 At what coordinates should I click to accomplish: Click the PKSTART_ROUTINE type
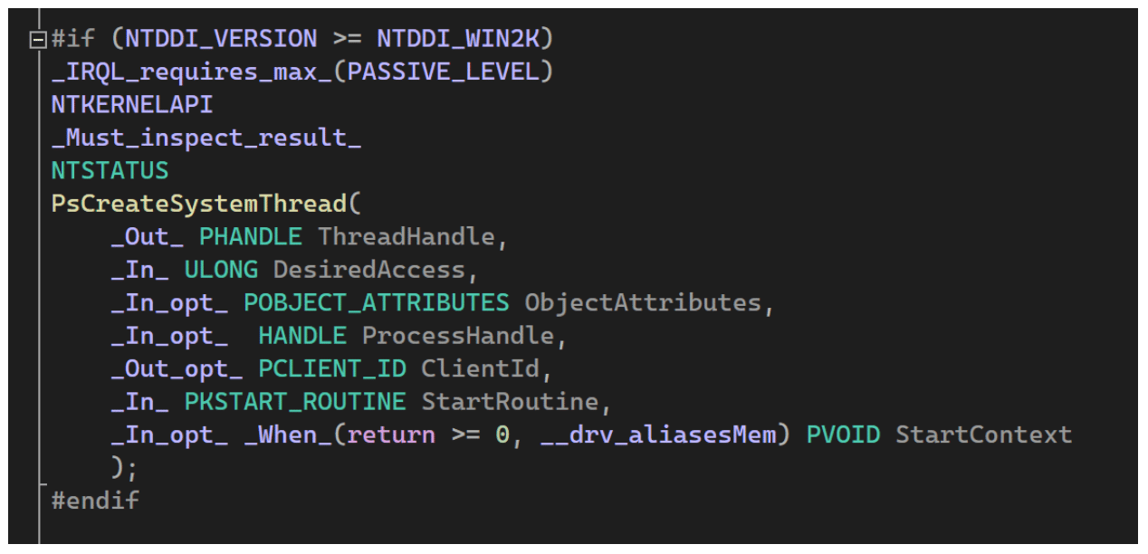(295, 401)
